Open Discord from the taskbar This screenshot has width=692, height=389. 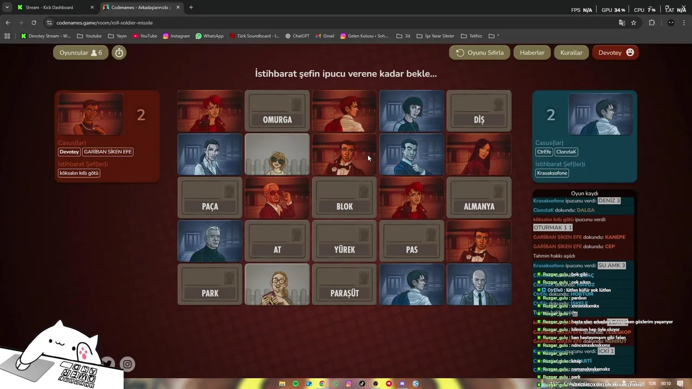[402, 384]
